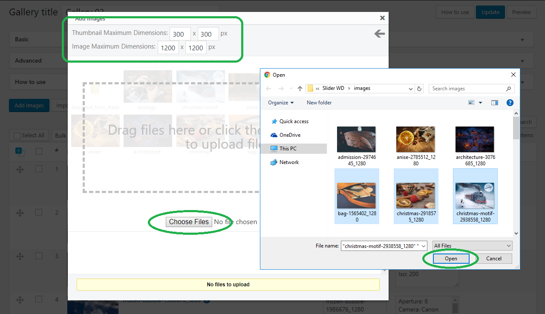Go back in the Open file dialog

(268, 89)
